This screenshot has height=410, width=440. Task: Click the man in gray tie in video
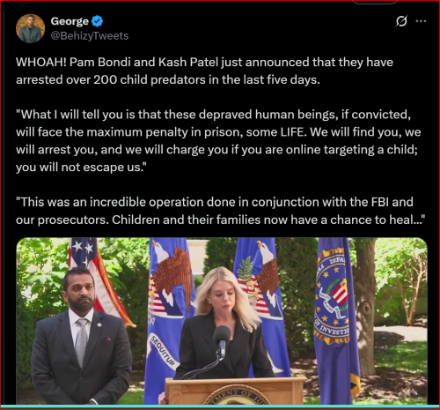coord(82,335)
